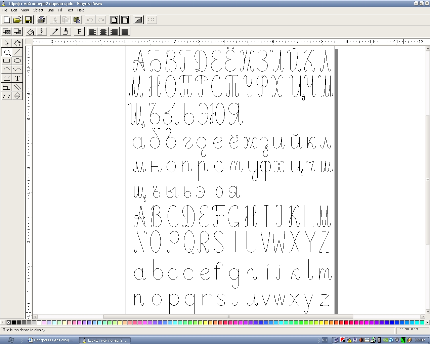Choose the no-color crossed swatch in the palette
This screenshot has height=344, width=430.
tap(9, 322)
